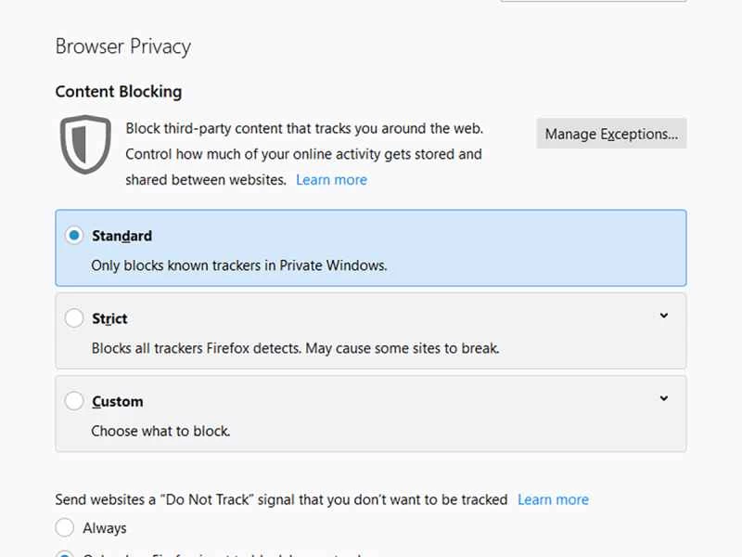Click the Custom option label
Image resolution: width=742 pixels, height=557 pixels.
coord(118,401)
